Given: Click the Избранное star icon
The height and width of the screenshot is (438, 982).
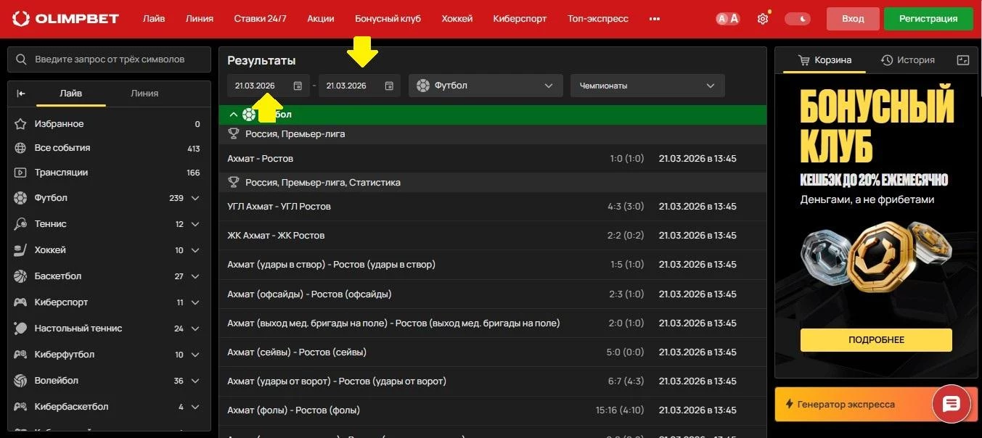Looking at the screenshot, I should (21, 124).
